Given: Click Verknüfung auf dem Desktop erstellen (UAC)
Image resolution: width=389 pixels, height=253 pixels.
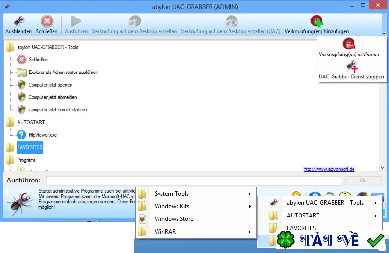Looking at the screenshot, I should point(230,25).
